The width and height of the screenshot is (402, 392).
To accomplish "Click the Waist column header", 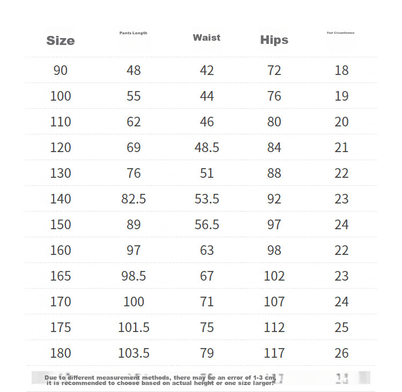I will (207, 37).
